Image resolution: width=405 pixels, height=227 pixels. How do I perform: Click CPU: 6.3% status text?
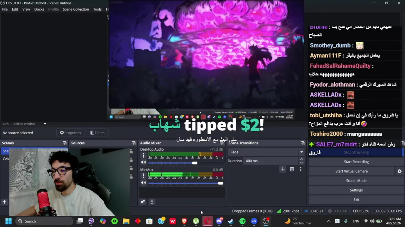[361, 211]
